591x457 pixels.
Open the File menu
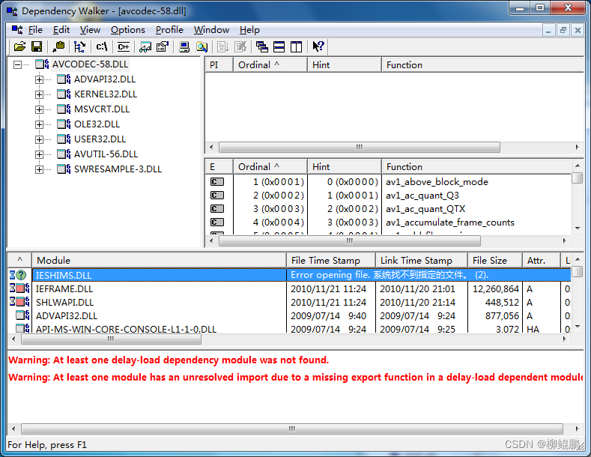[35, 30]
